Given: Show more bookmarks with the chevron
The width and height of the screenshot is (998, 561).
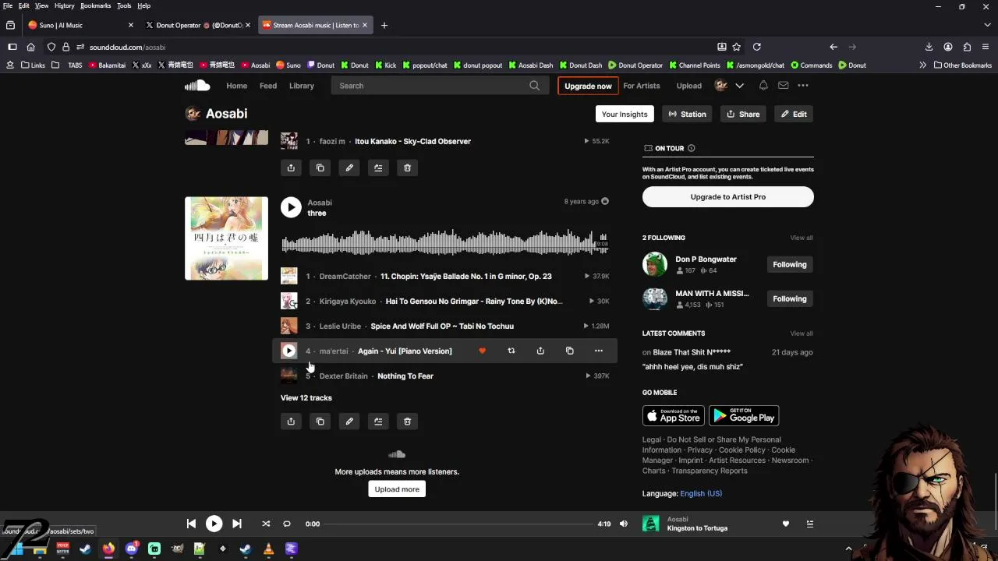Looking at the screenshot, I should 923,65.
